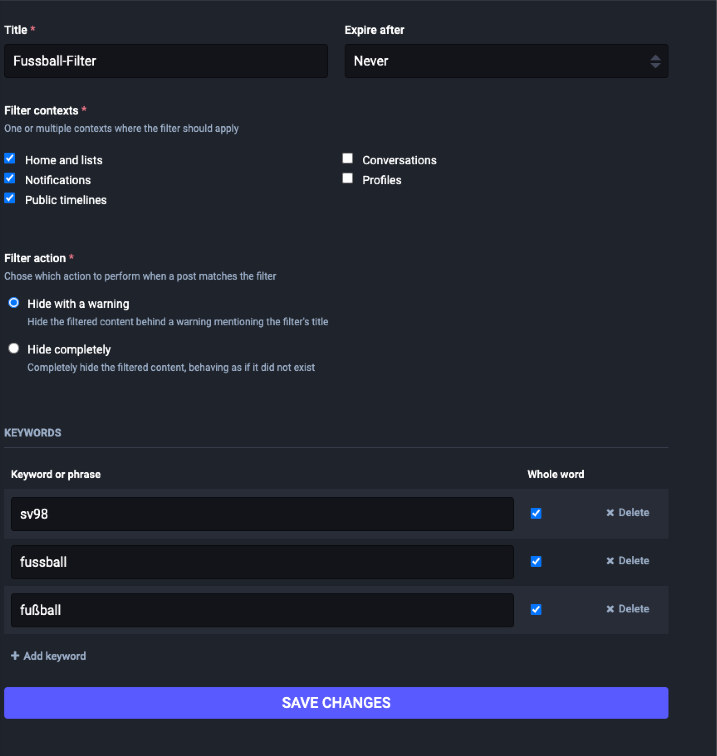
Task: Click the Title field containing Fussball-Filter
Action: [x=166, y=61]
